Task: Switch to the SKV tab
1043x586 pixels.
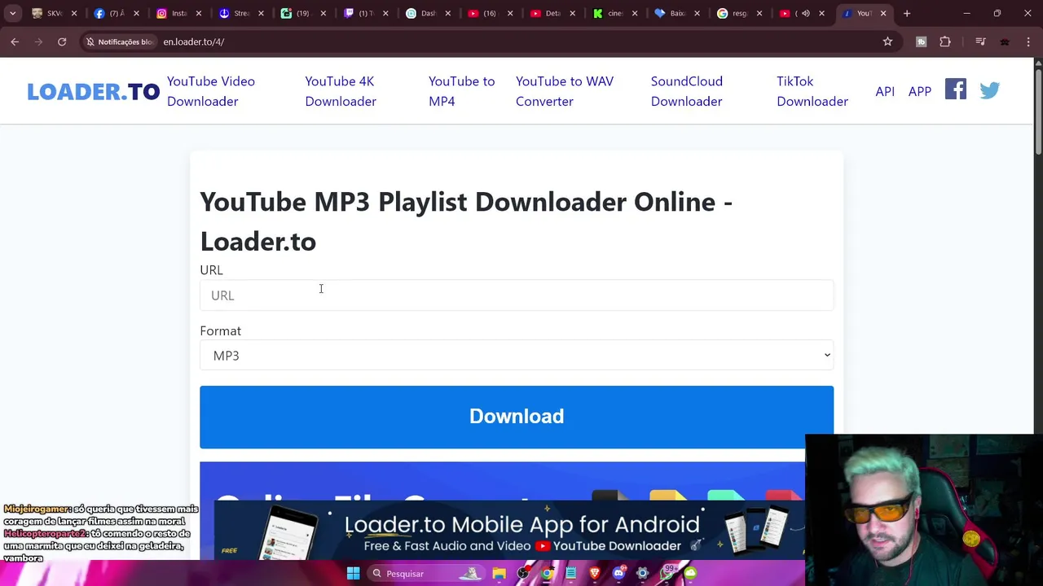Action: coord(54,13)
